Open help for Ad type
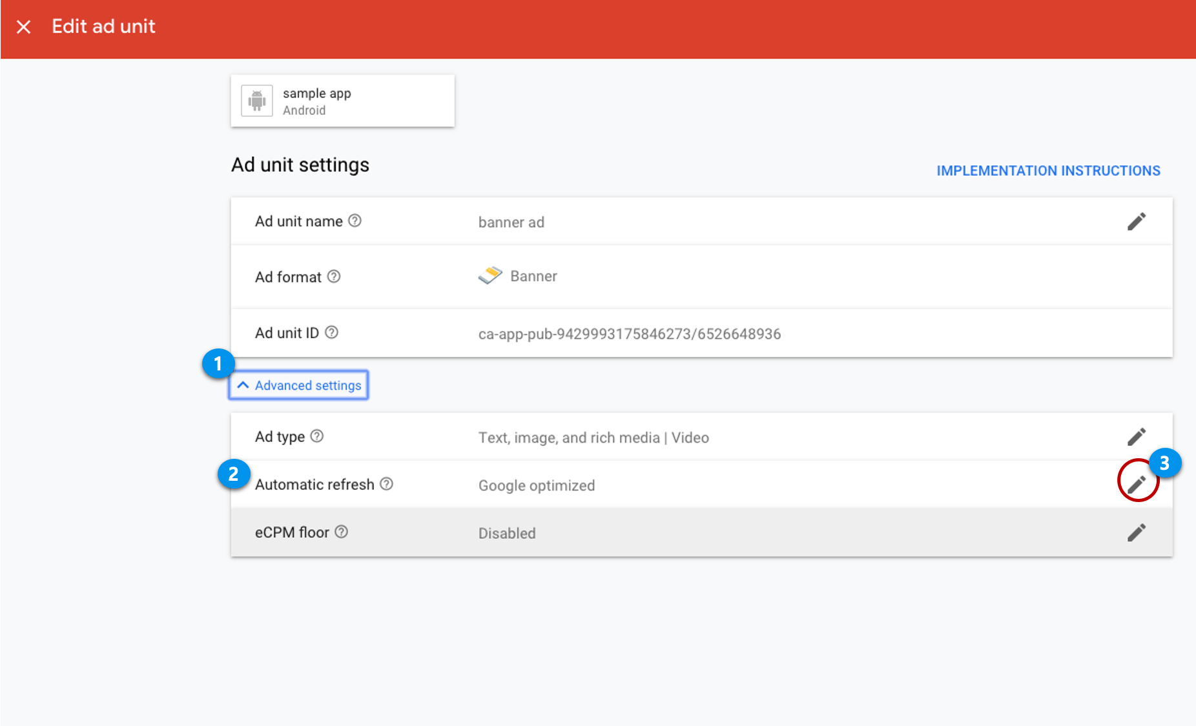 click(316, 436)
